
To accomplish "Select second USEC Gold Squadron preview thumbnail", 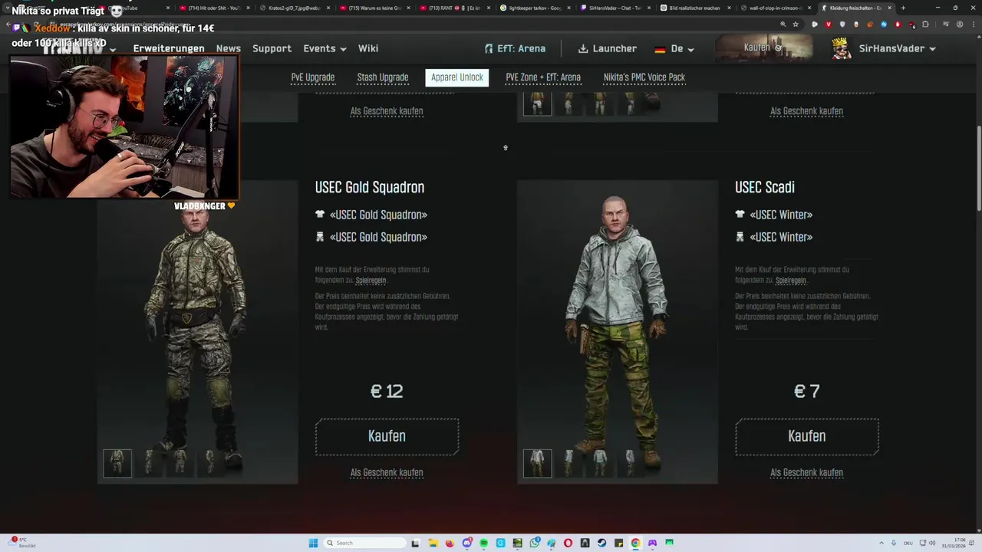I will (x=149, y=463).
